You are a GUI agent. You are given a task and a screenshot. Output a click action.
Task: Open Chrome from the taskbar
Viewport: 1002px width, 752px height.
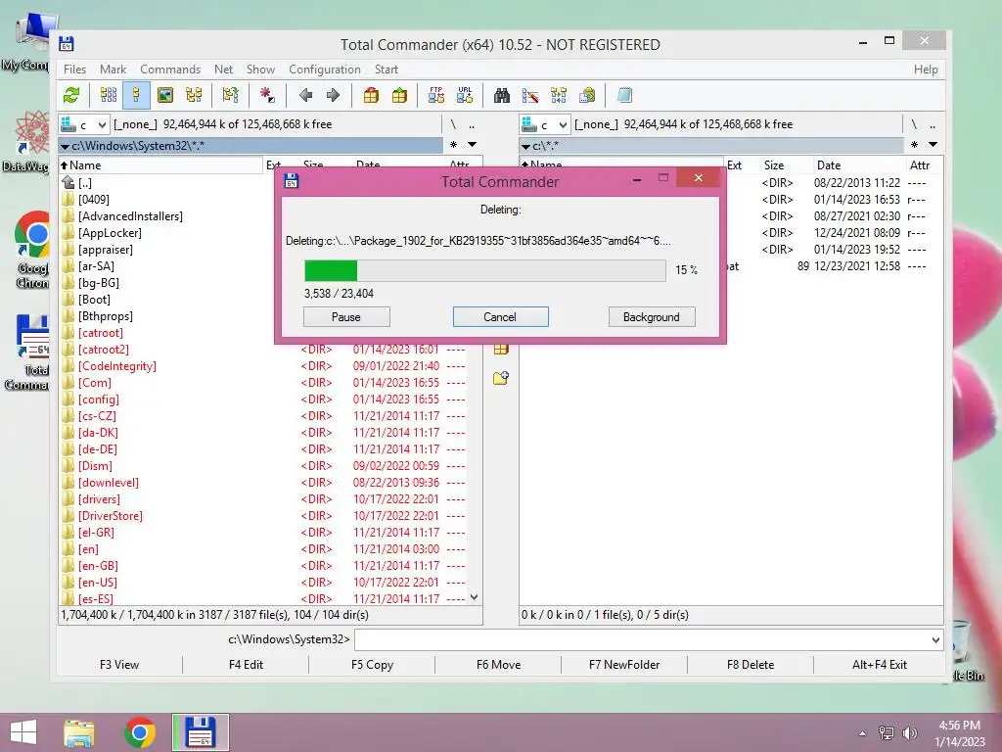pyautogui.click(x=140, y=732)
